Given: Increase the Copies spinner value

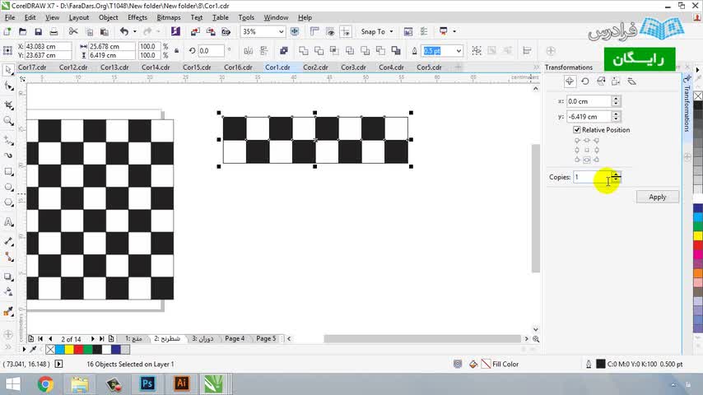Looking at the screenshot, I should (617, 174).
